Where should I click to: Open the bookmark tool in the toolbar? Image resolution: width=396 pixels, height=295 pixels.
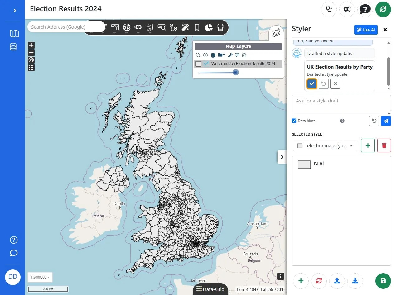pos(197,27)
